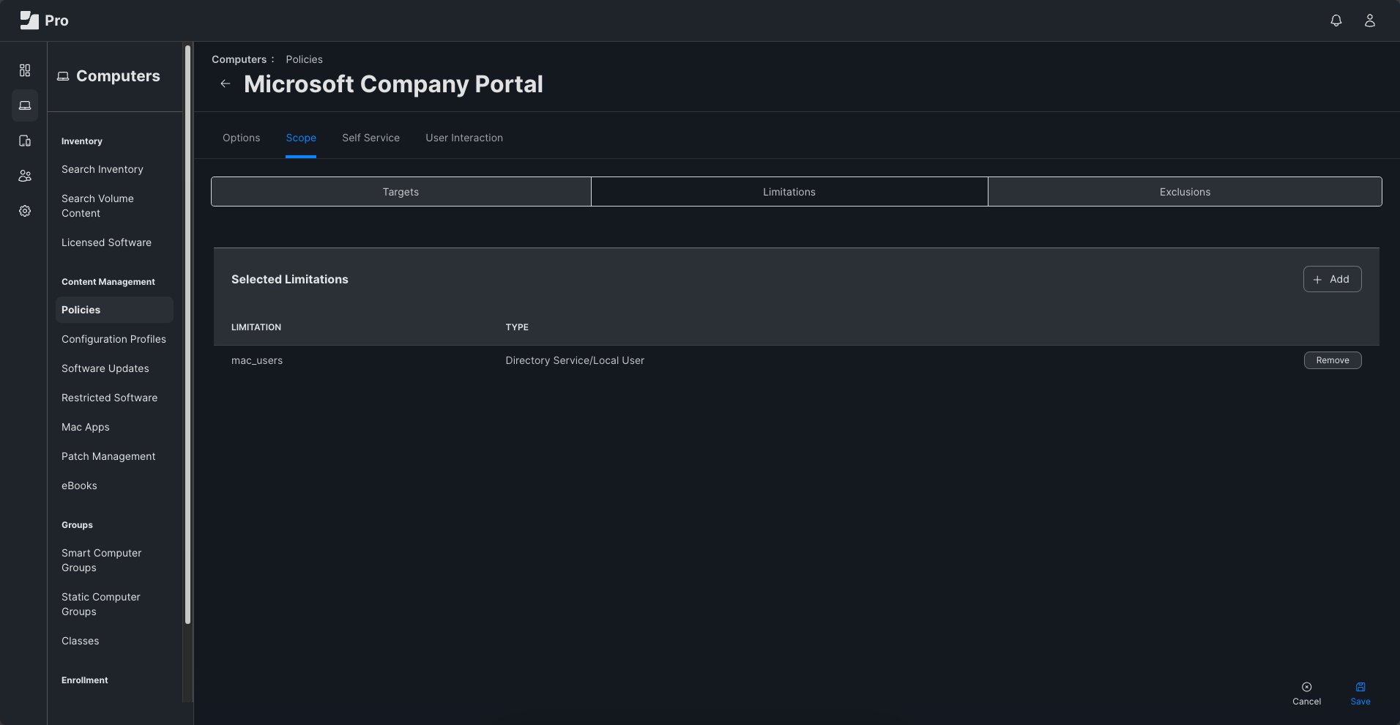The image size is (1400, 725).
Task: Open Software Updates
Action: point(105,368)
